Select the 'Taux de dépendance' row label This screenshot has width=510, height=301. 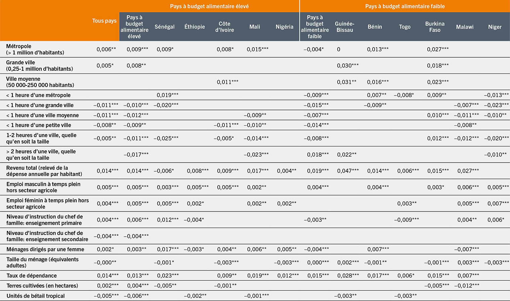32,276
